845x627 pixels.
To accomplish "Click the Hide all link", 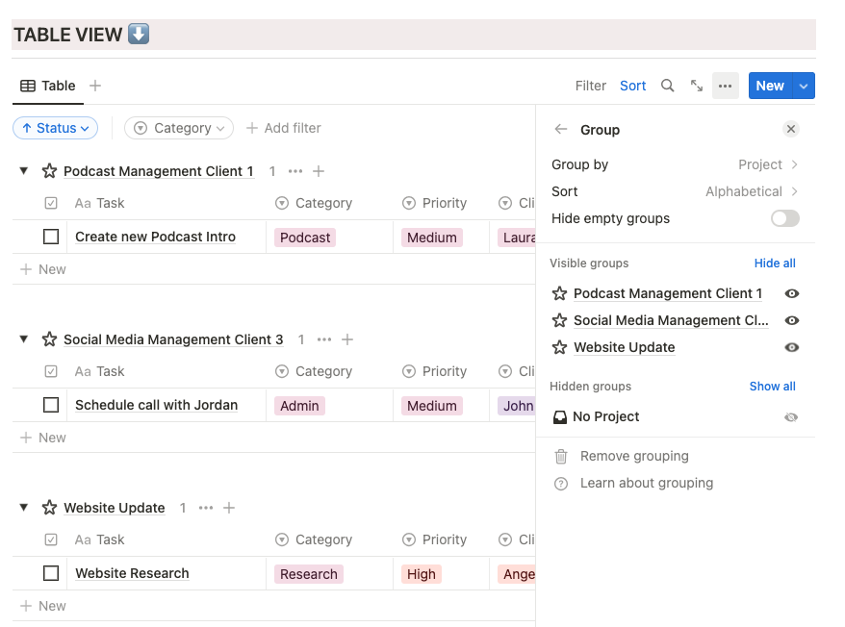I will point(775,263).
